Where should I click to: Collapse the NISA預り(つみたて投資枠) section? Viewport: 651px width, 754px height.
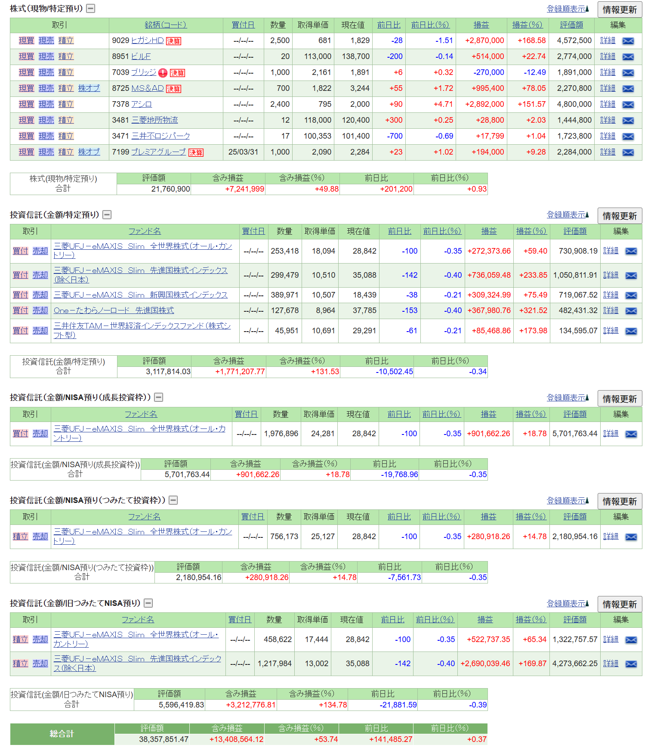(173, 500)
